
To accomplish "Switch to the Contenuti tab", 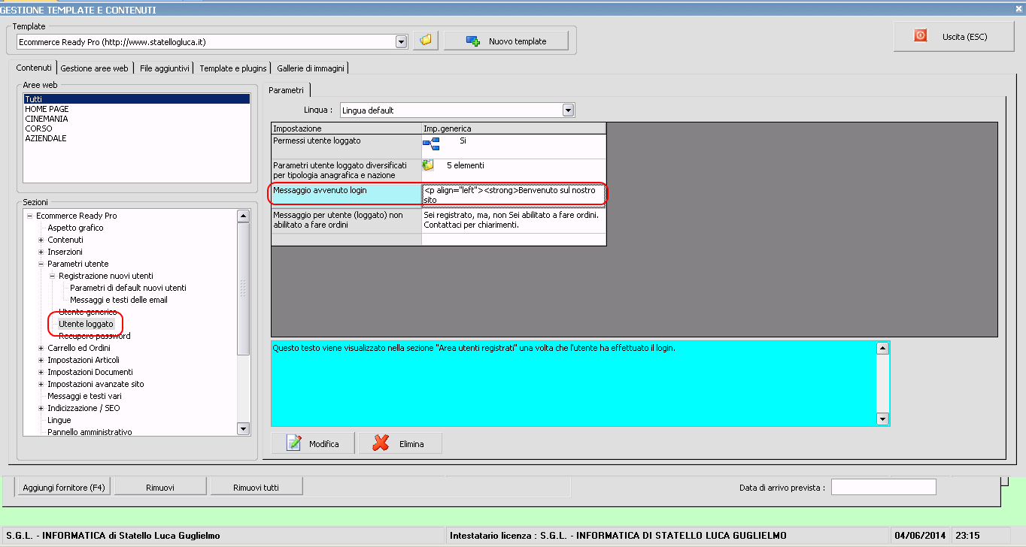I will click(x=34, y=68).
